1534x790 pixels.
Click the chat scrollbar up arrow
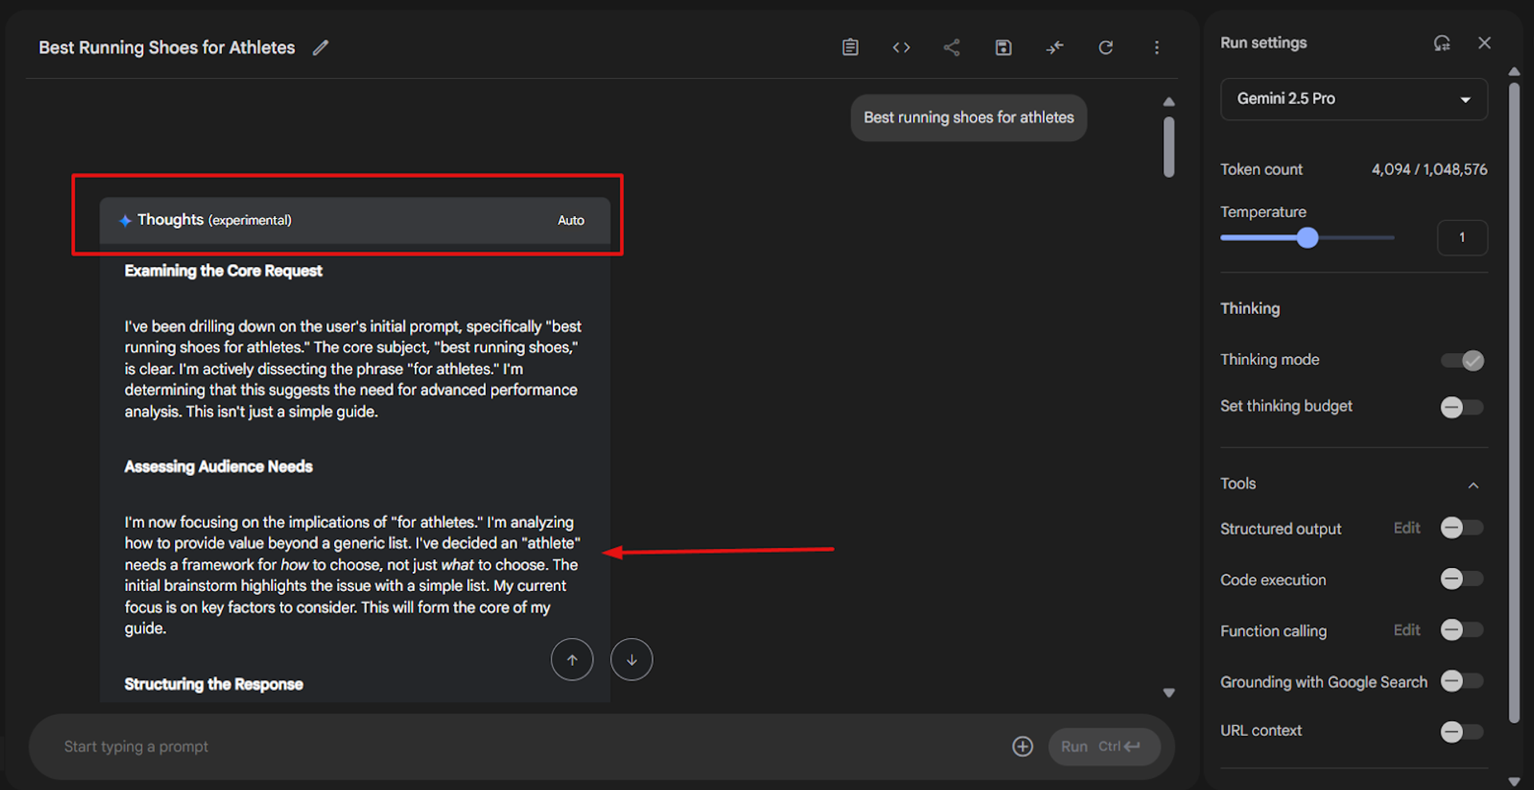click(x=1169, y=102)
